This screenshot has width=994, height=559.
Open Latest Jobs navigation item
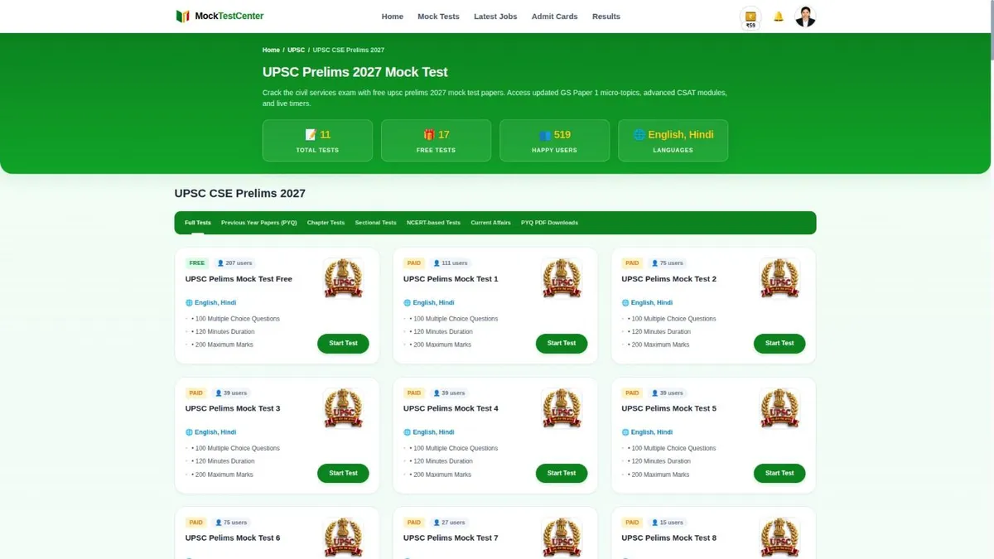tap(495, 17)
